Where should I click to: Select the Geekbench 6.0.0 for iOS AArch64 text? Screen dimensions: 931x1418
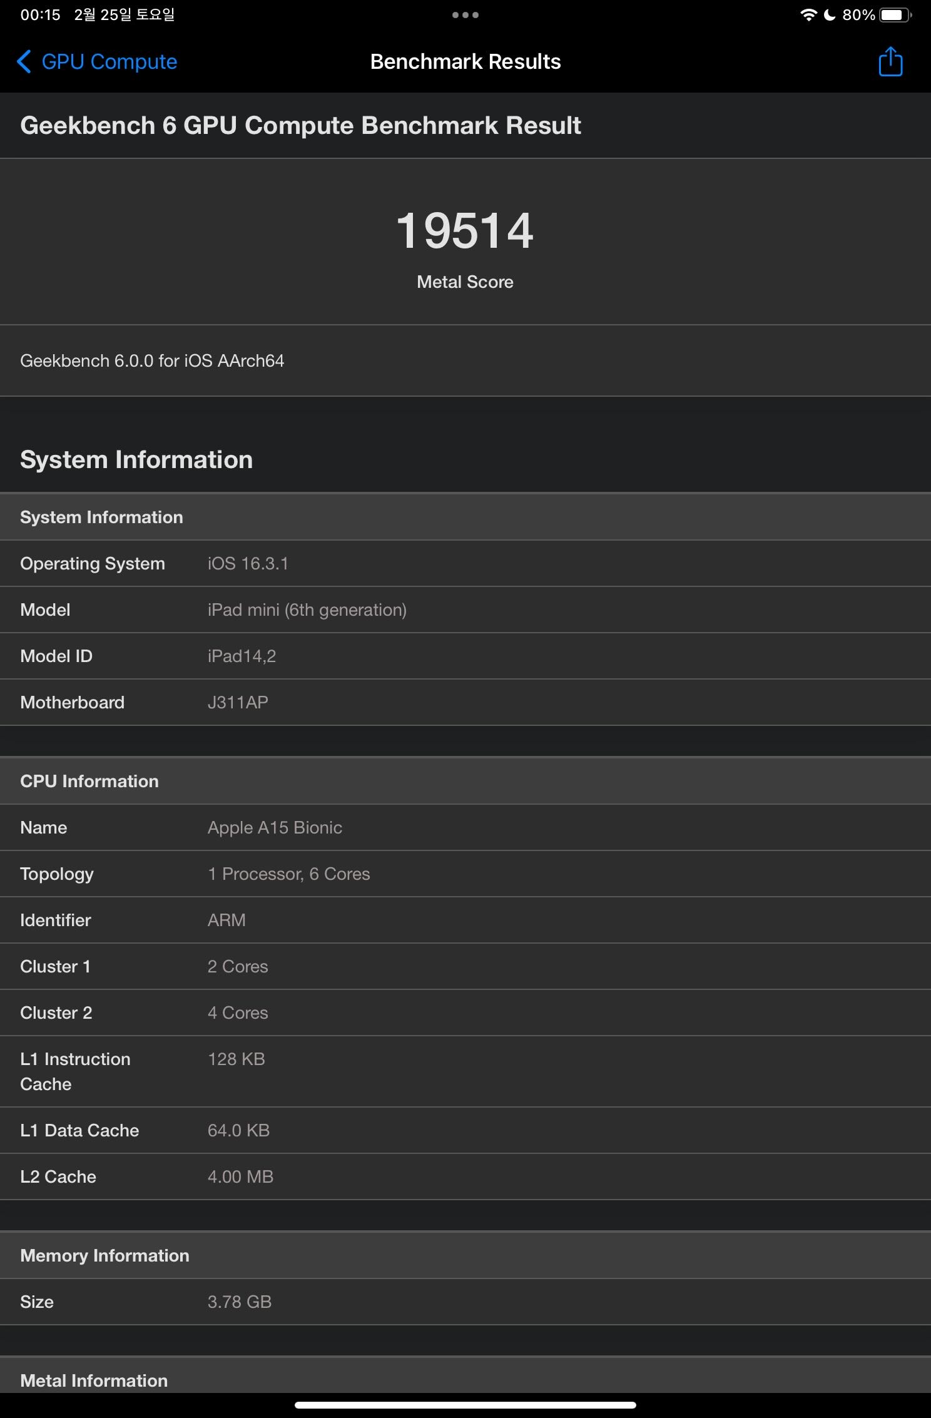point(152,361)
